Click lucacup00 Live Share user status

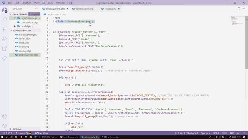[24, 133]
